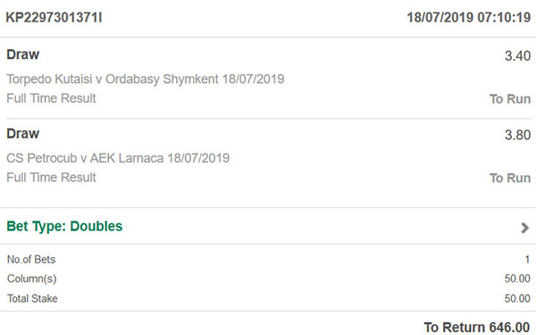
Task: Click the No.of Bets value 1
Action: click(x=527, y=259)
